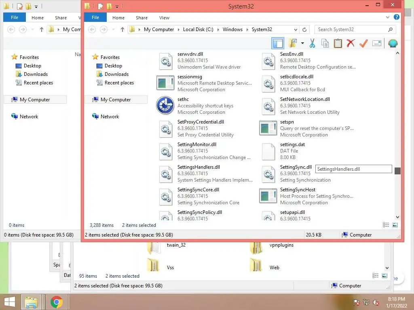The height and width of the screenshot is (310, 414).
Task: Open File menu in left background window
Action: tap(15, 17)
